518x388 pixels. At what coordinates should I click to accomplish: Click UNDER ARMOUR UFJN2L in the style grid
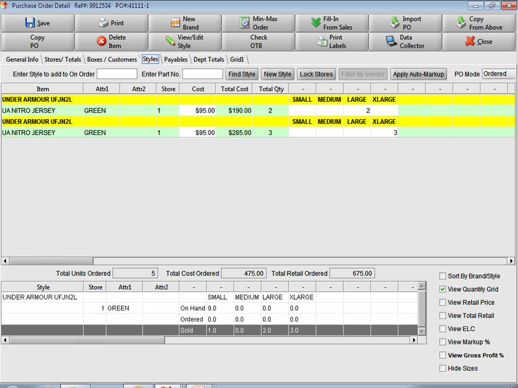pos(40,297)
